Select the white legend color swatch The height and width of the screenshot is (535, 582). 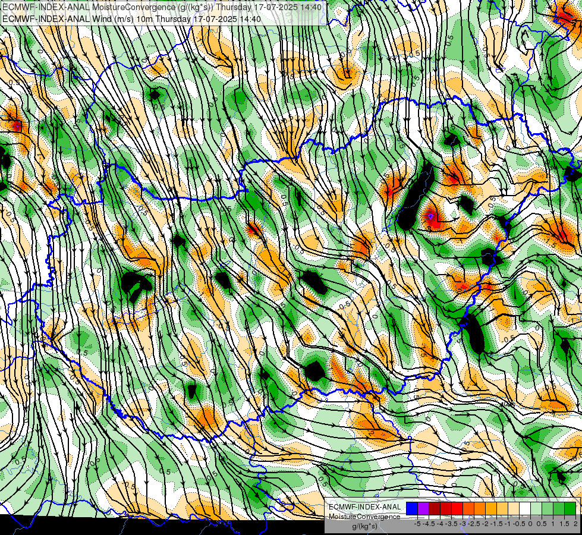click(525, 508)
